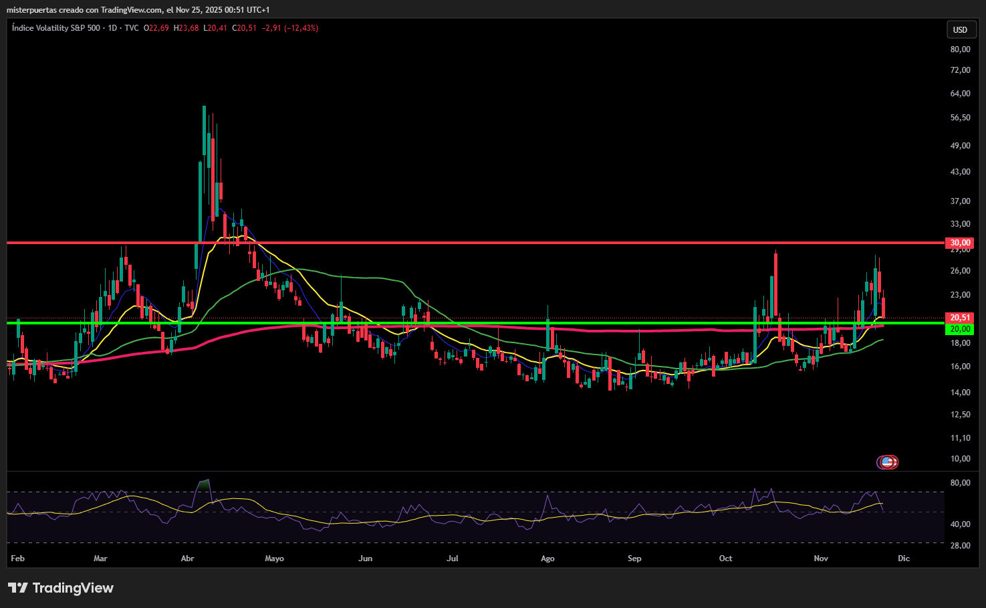Click the 11,10 price axis value

960,438
